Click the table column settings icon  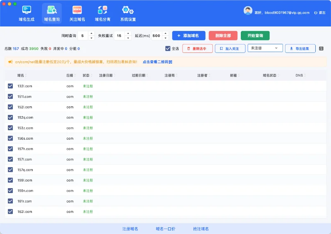[x=321, y=48]
